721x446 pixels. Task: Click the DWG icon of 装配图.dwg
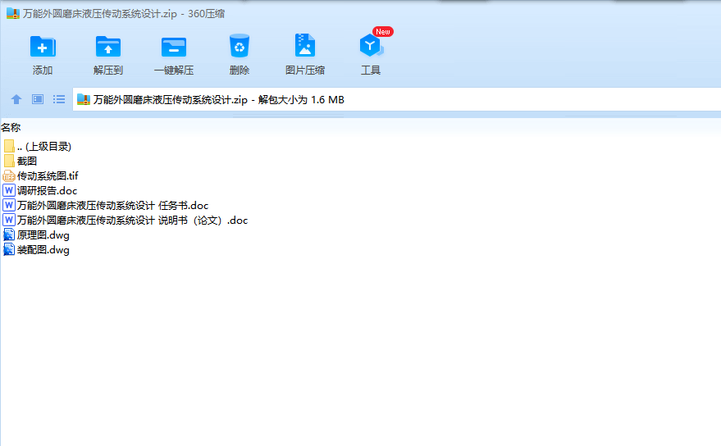(9, 250)
